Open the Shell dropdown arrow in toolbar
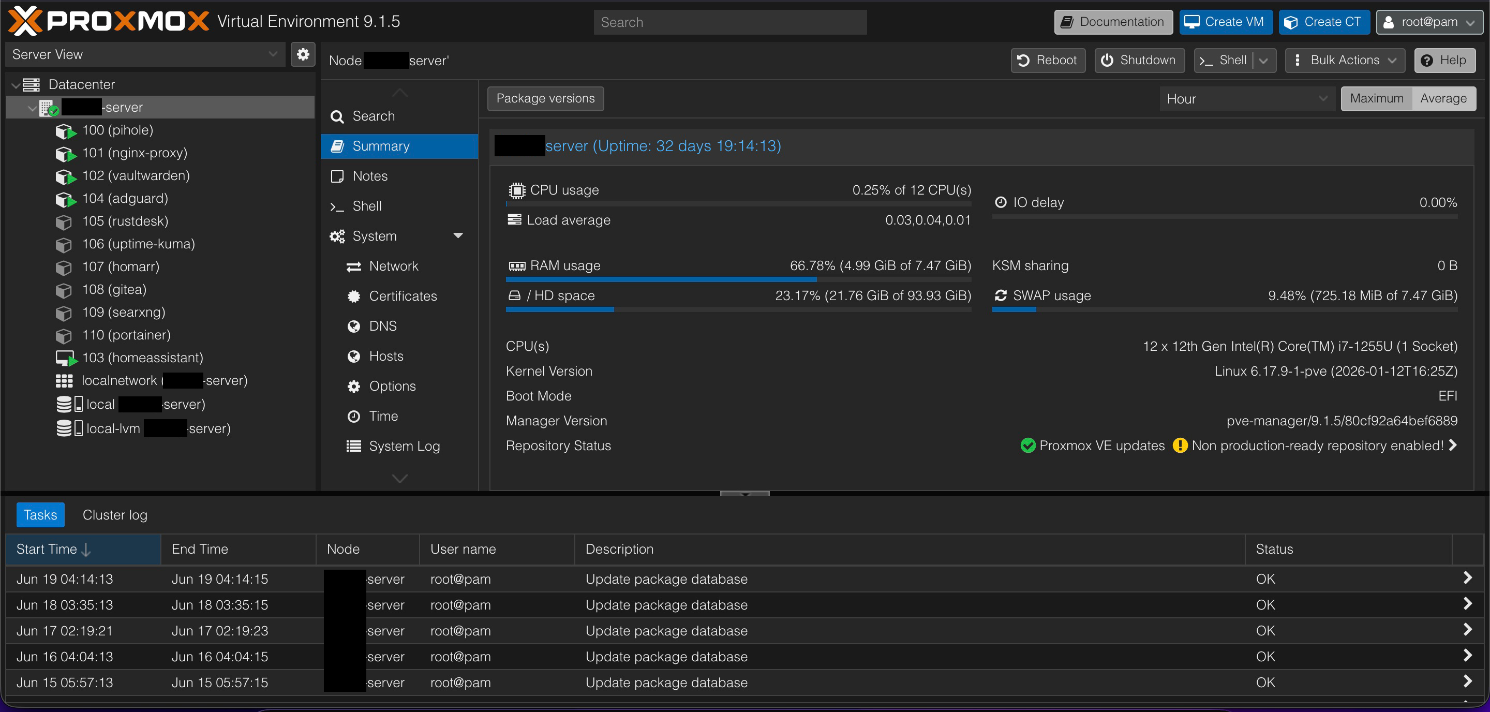1490x712 pixels. pos(1264,61)
